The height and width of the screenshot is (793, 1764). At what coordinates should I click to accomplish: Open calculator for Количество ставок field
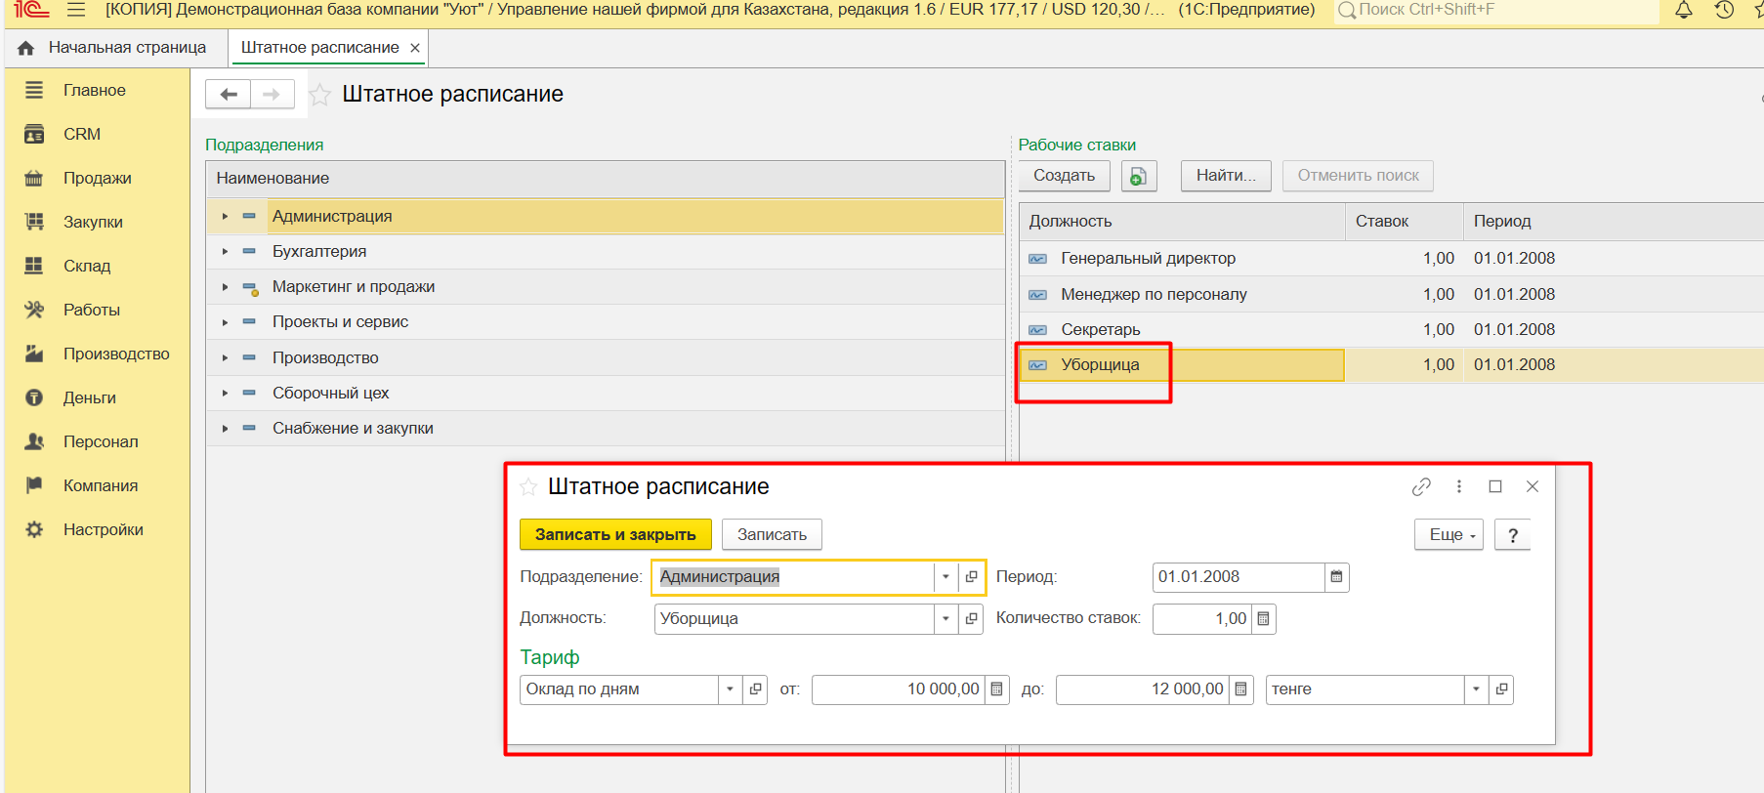(x=1263, y=619)
